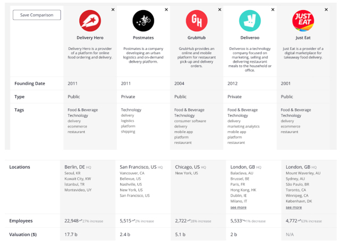The image size is (342, 248).
Task: Click GrubHub's Food & Beverage tag
Action: point(189,110)
